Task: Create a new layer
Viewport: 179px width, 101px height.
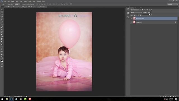Action: [173, 97]
